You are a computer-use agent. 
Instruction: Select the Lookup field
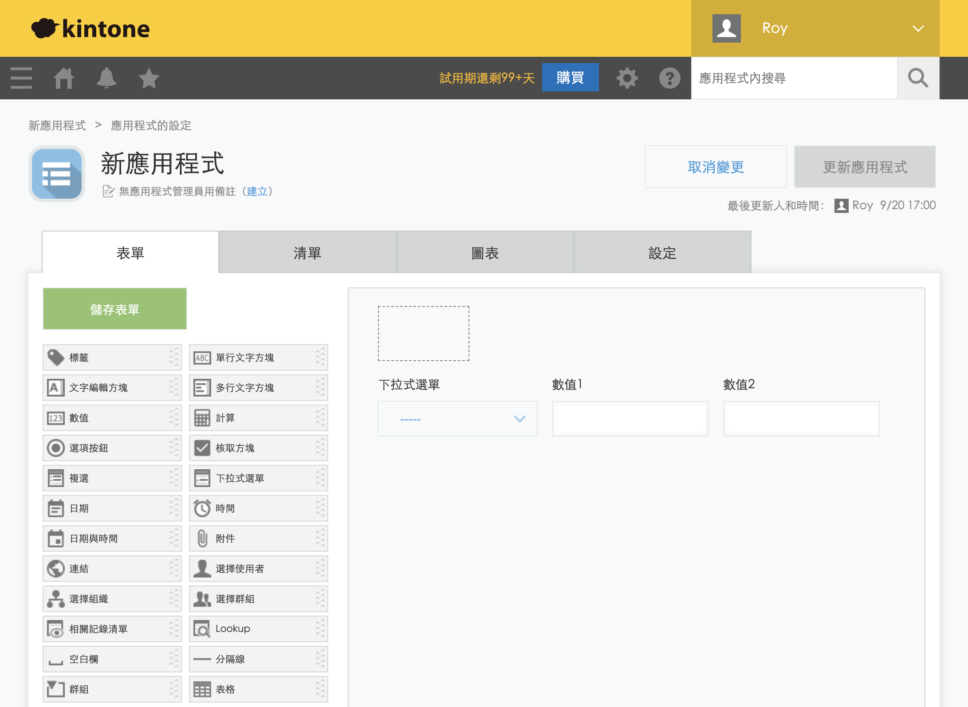click(x=259, y=629)
